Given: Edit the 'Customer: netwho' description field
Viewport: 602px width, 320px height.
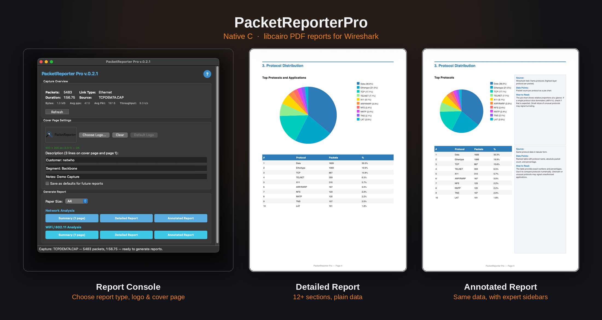Looking at the screenshot, I should coord(126,160).
